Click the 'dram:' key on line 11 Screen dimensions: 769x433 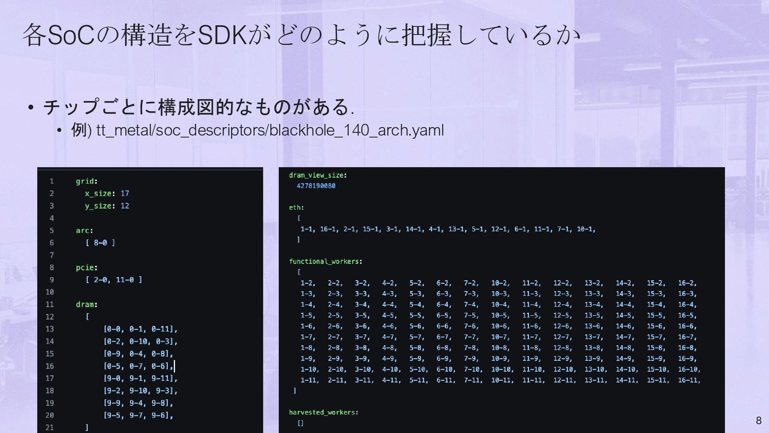pyautogui.click(x=87, y=305)
